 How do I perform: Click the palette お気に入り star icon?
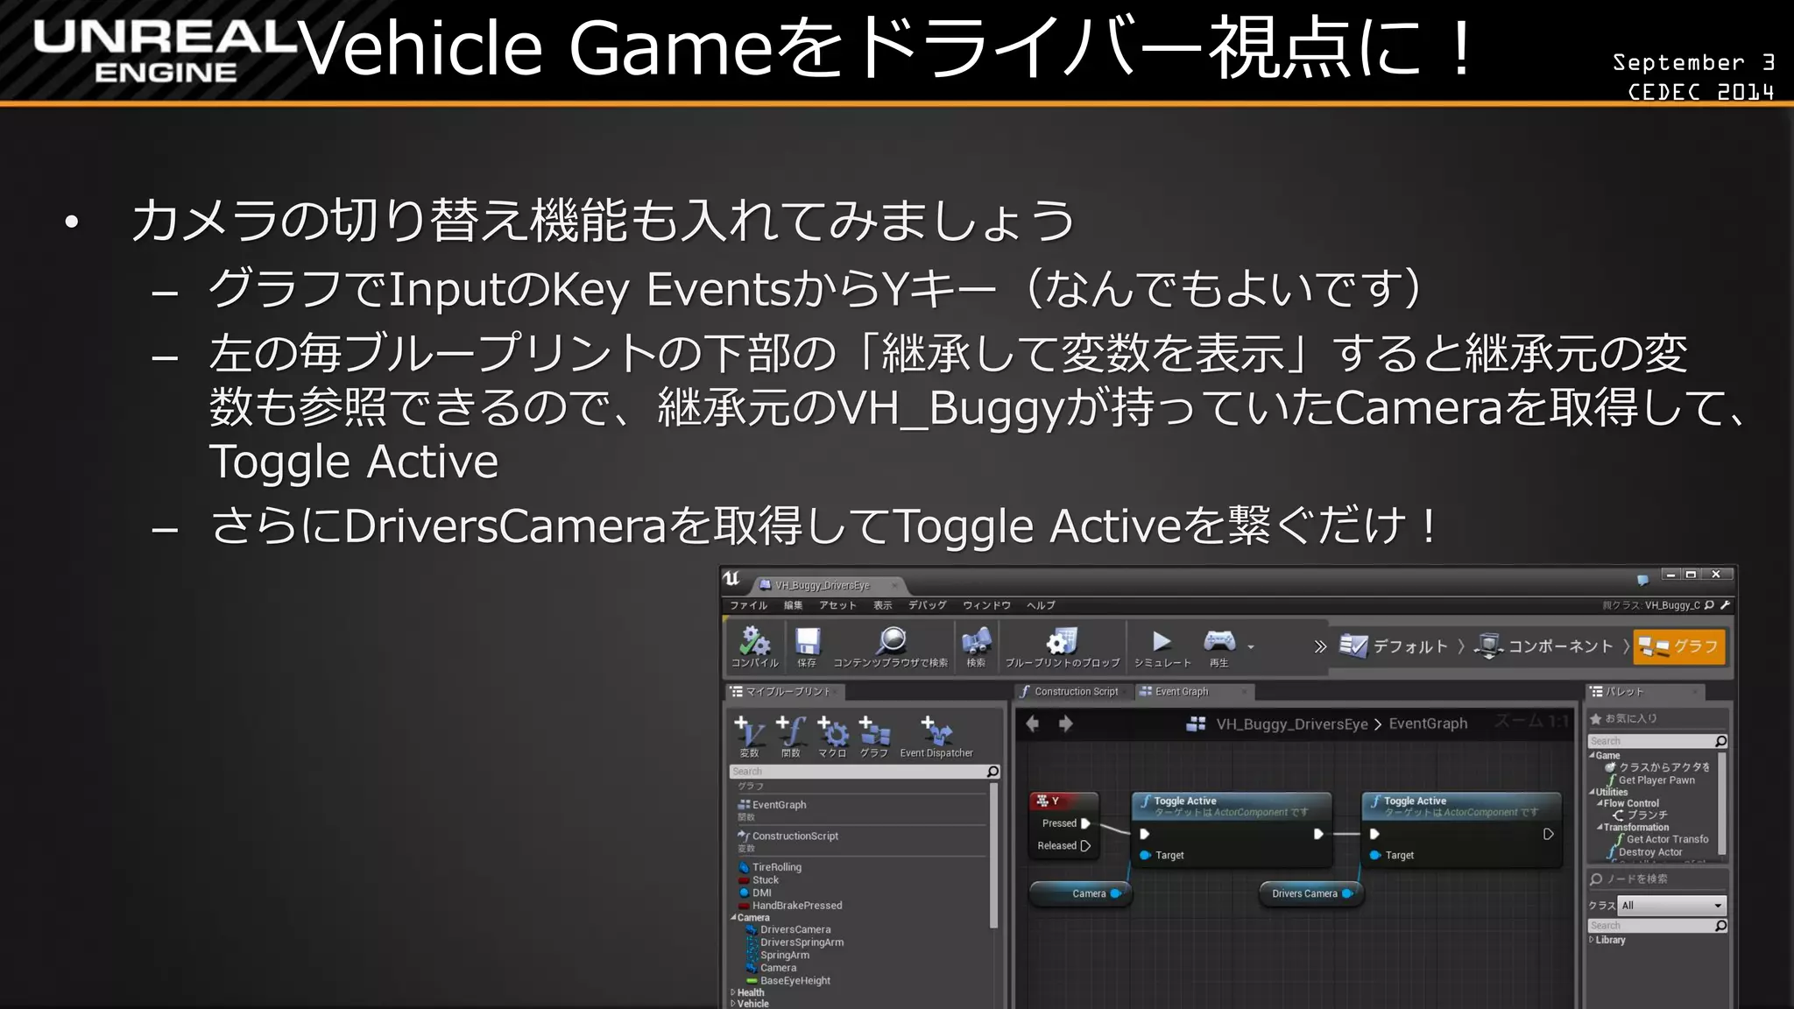pyautogui.click(x=1595, y=719)
